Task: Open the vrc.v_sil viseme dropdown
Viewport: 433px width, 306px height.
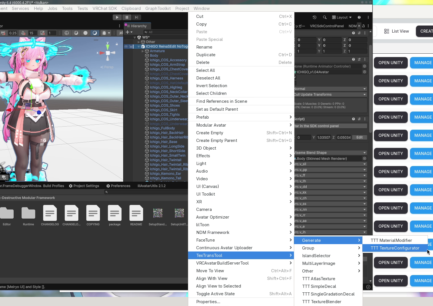Action: [330, 164]
